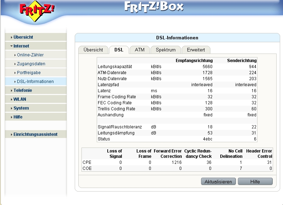Image resolution: width=283 pixels, height=205 pixels.
Task: Switch to the ATM tab
Action: click(x=140, y=50)
